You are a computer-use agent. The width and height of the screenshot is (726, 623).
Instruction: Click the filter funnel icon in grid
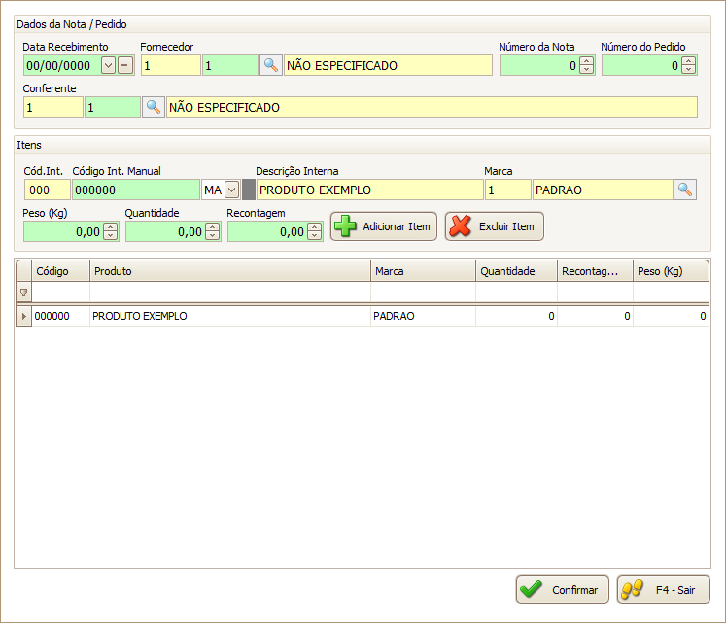click(23, 292)
